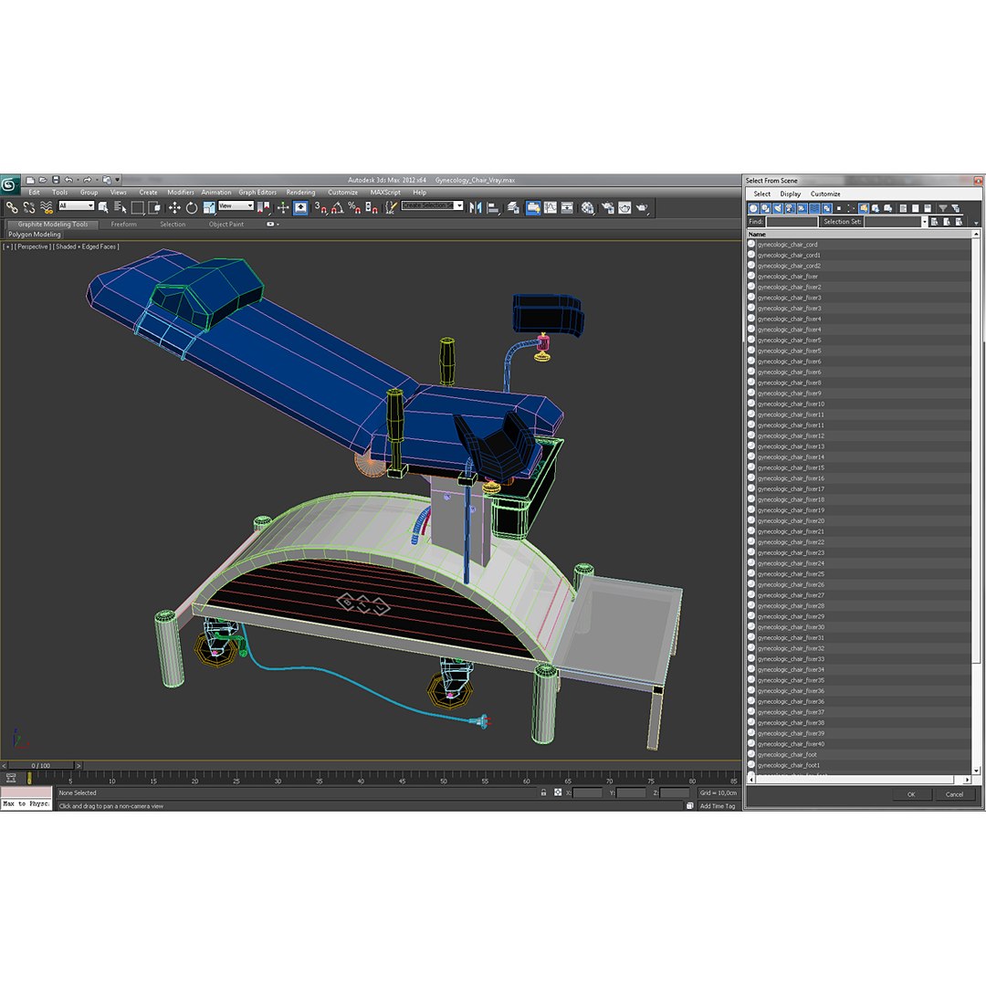The image size is (986, 986).
Task: Click the time slider showing 0 / 100
Action: [41, 765]
